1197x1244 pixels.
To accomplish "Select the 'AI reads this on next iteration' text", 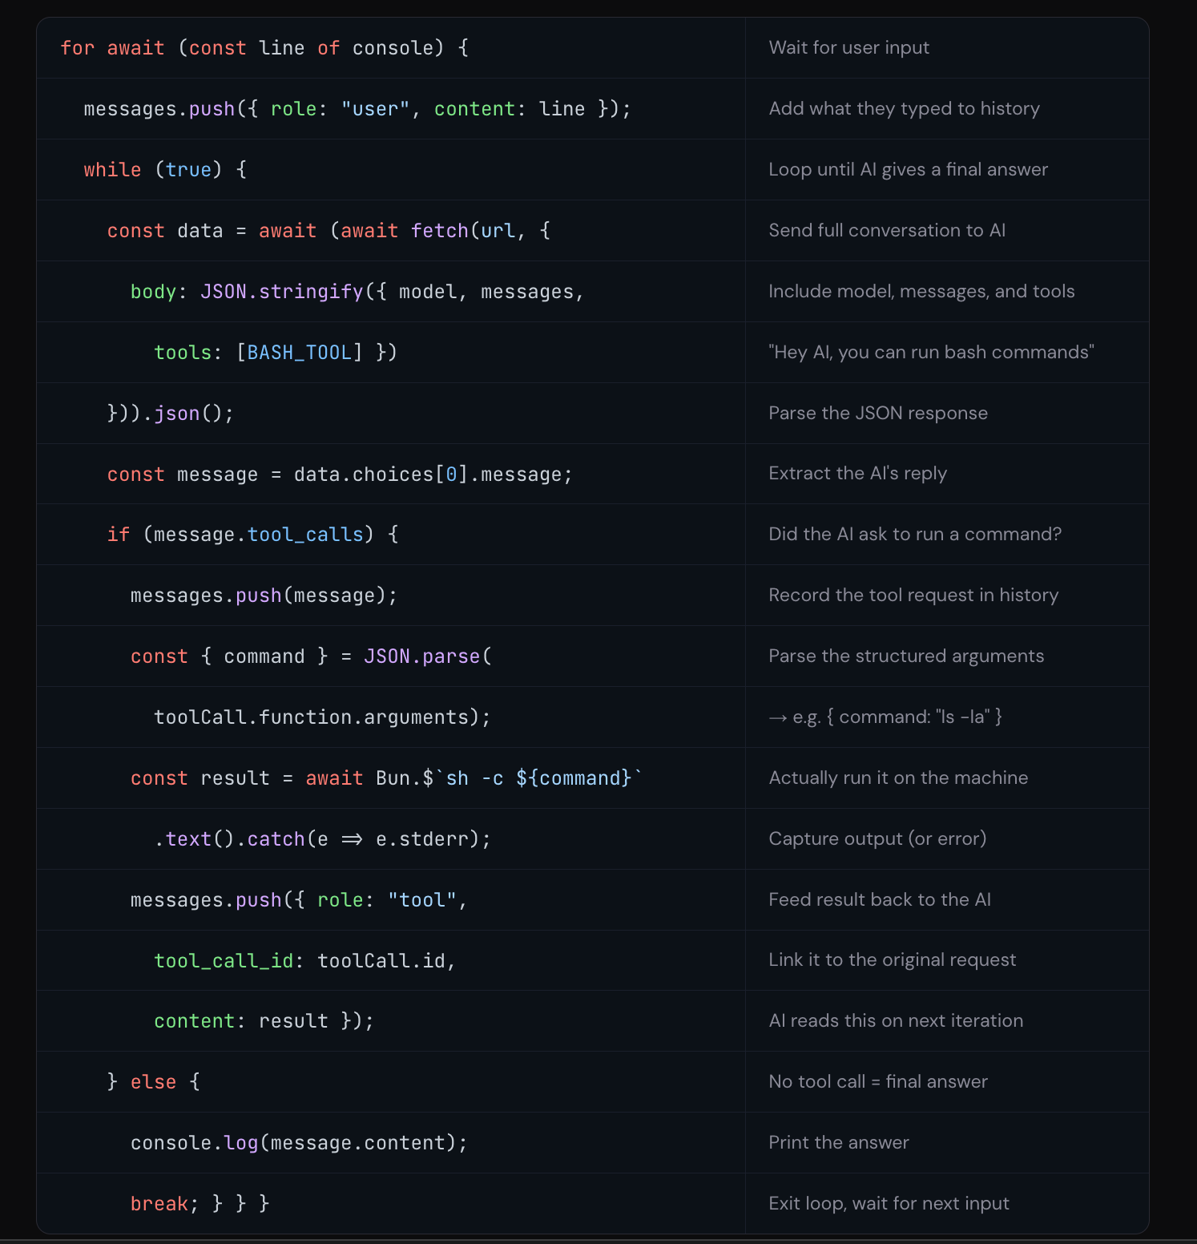I will click(896, 1020).
